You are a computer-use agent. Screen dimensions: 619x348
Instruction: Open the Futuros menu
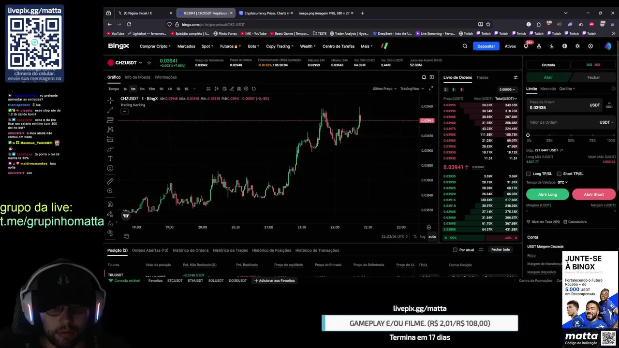tap(231, 46)
